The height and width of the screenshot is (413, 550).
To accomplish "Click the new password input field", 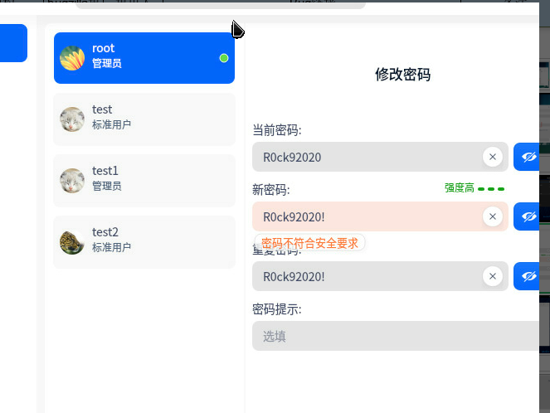I will 365,216.
